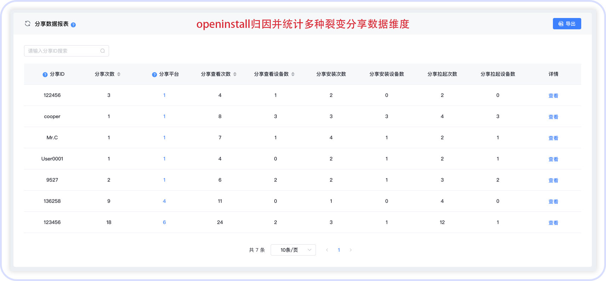606x281 pixels.
Task: Open 查看 details for row 123456
Action: [553, 223]
